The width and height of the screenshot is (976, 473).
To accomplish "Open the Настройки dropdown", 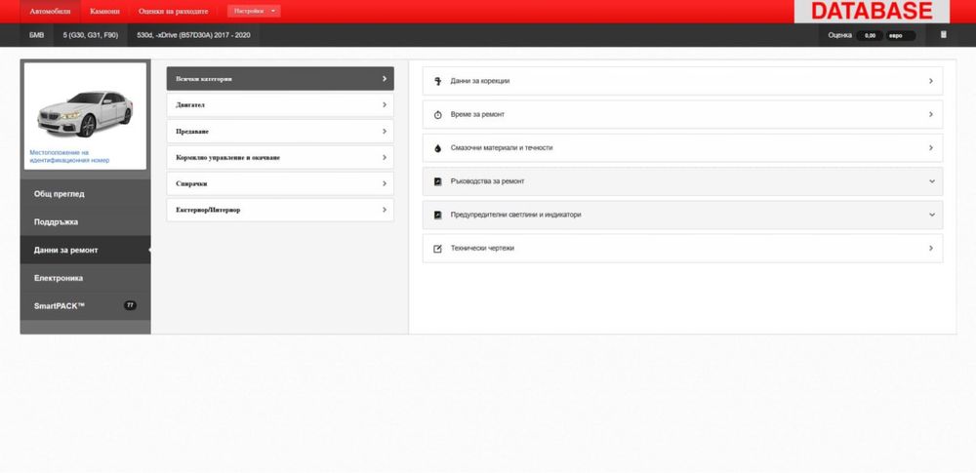I will coord(254,11).
